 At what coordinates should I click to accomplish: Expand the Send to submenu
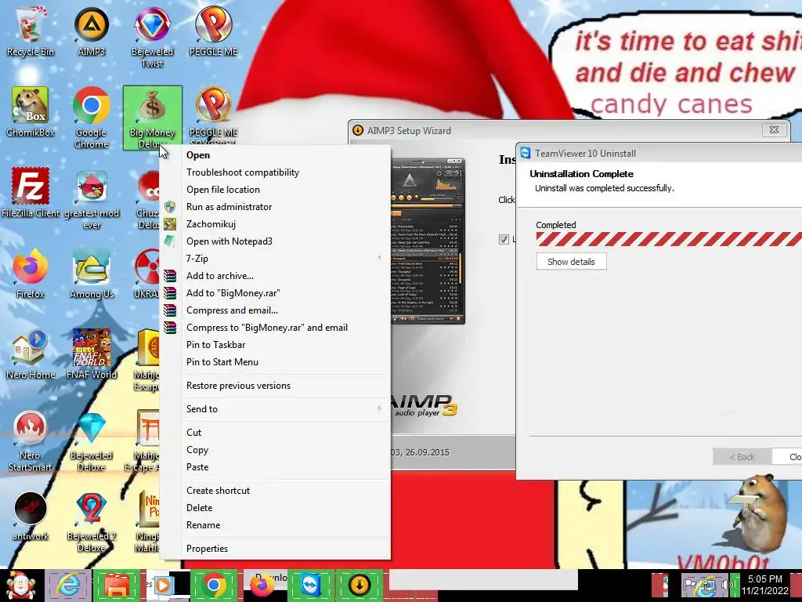[x=276, y=409]
